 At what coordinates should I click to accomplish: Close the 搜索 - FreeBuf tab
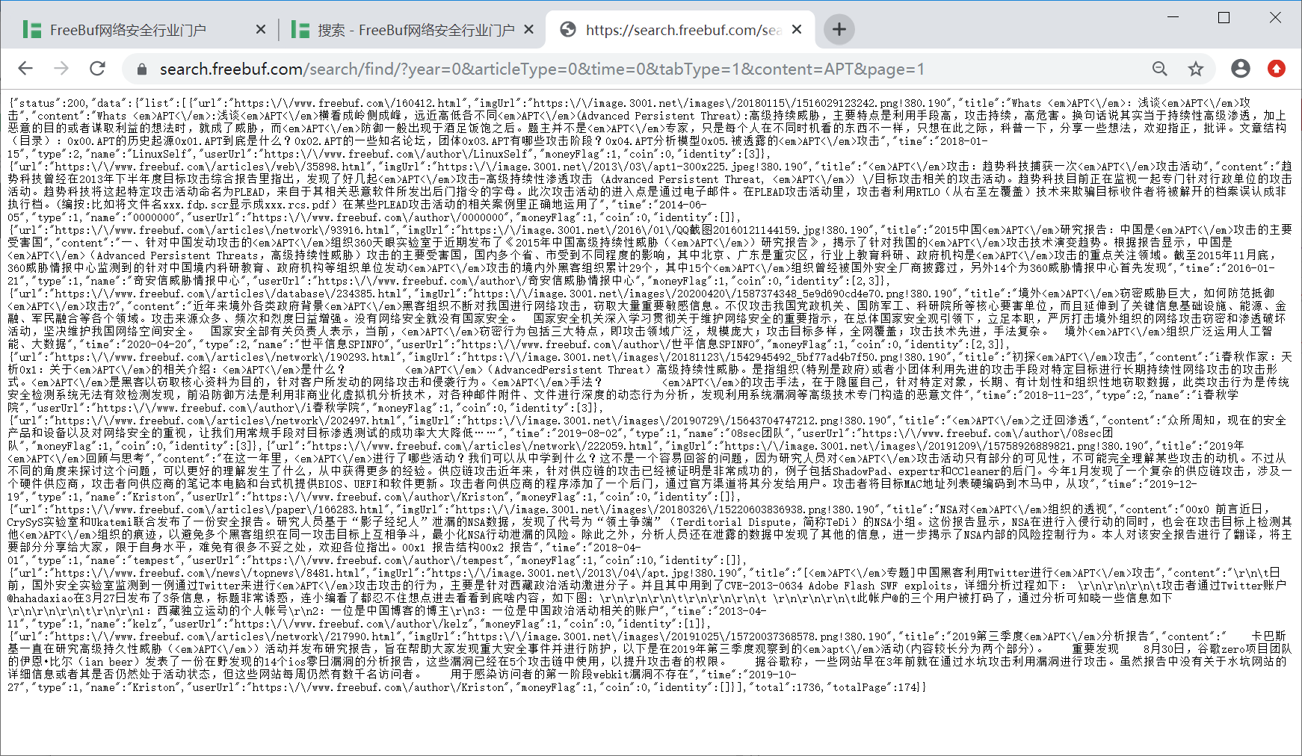tap(528, 29)
